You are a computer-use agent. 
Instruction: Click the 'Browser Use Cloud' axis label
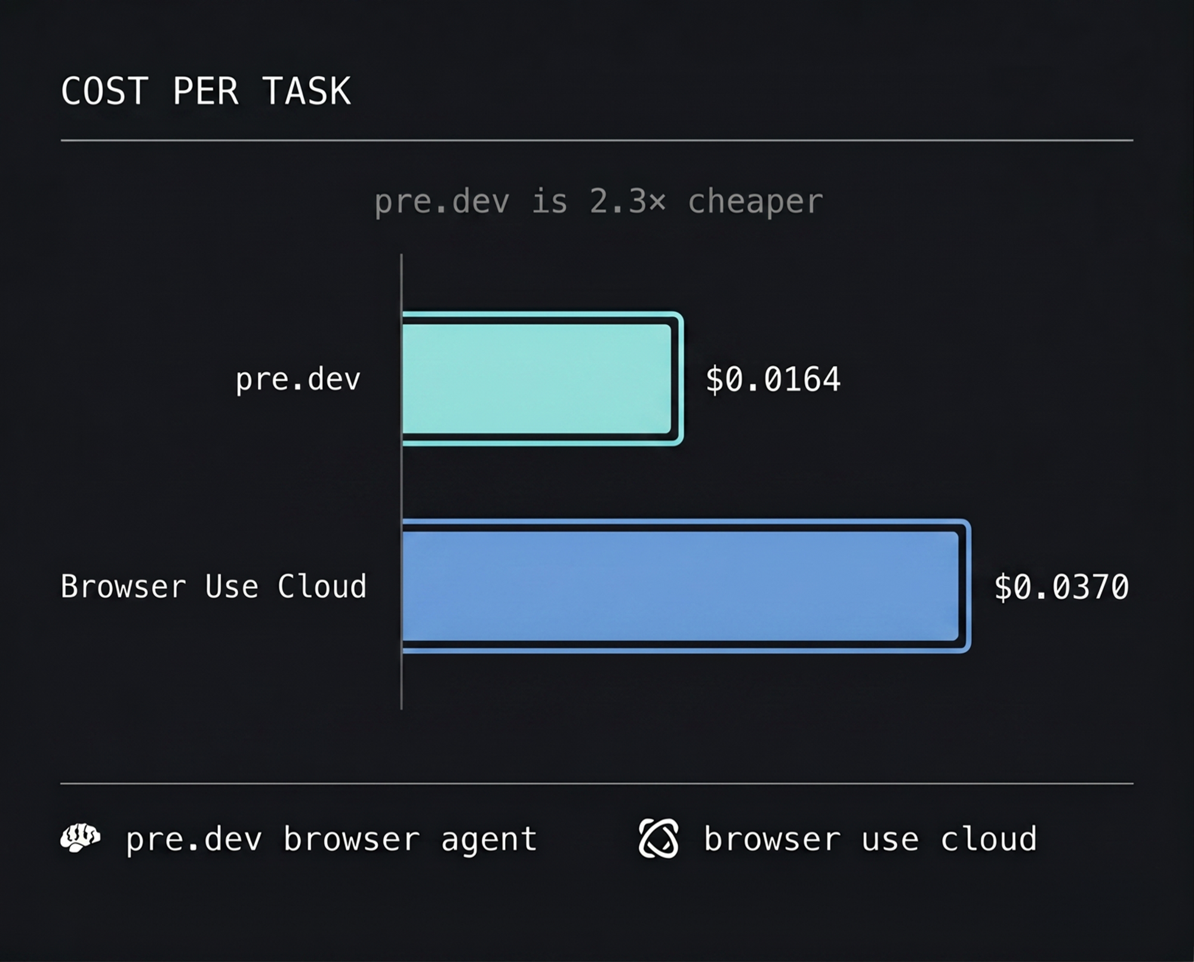[x=214, y=586]
